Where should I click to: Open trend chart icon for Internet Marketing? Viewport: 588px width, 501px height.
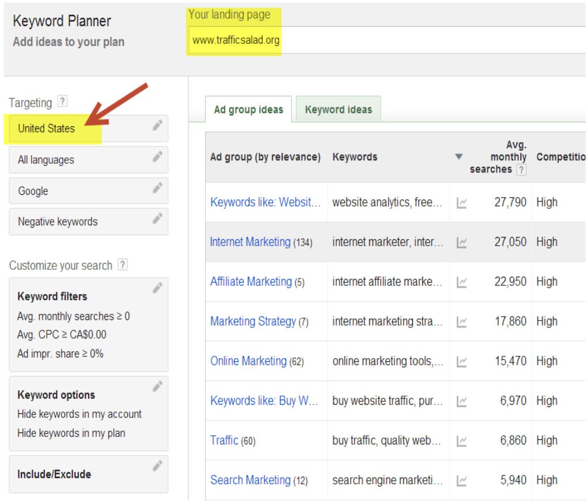point(461,243)
